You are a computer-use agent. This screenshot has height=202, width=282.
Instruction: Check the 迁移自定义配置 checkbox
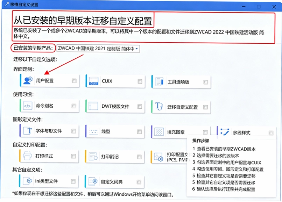click(205, 107)
